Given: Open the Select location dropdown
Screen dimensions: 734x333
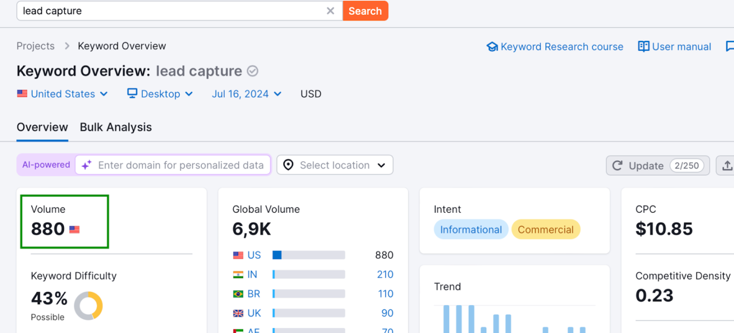Looking at the screenshot, I should (335, 165).
